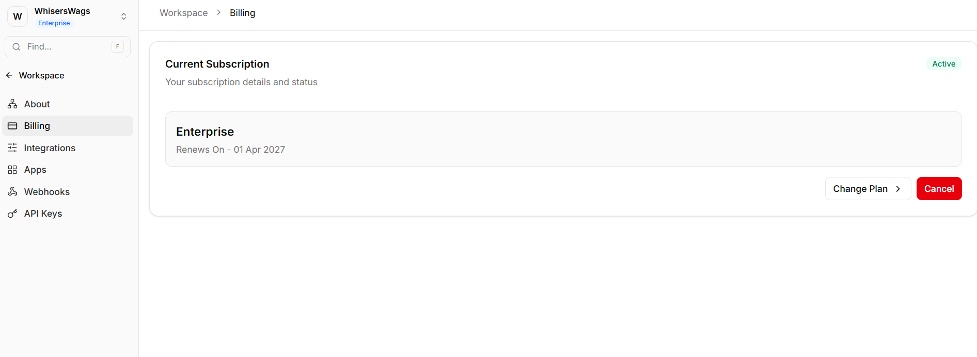
Task: Click the API Keys key icon
Action: pyautogui.click(x=12, y=214)
